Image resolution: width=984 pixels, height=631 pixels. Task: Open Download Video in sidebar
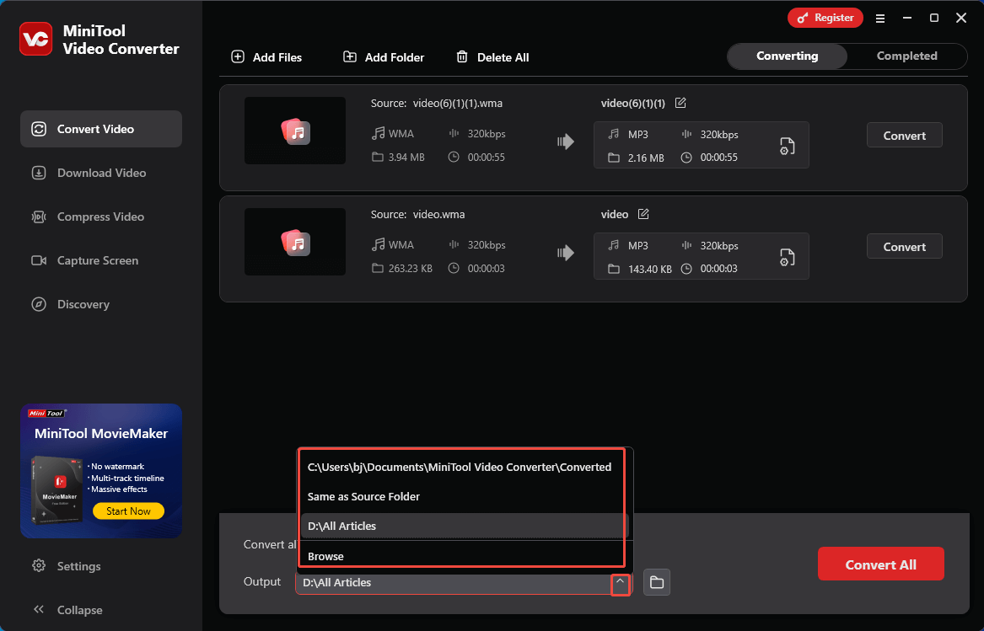(101, 173)
